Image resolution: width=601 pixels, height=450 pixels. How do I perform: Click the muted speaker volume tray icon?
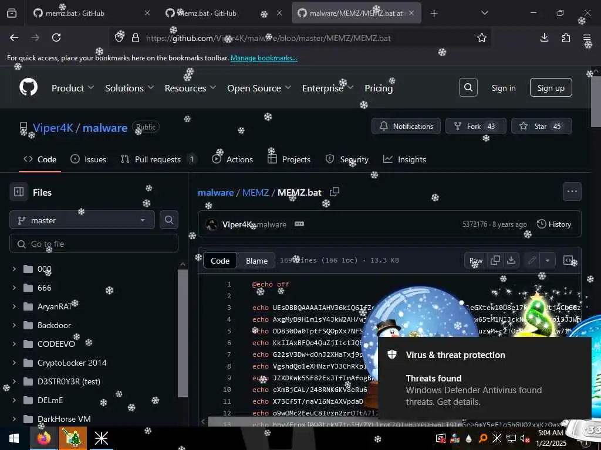tap(525, 438)
